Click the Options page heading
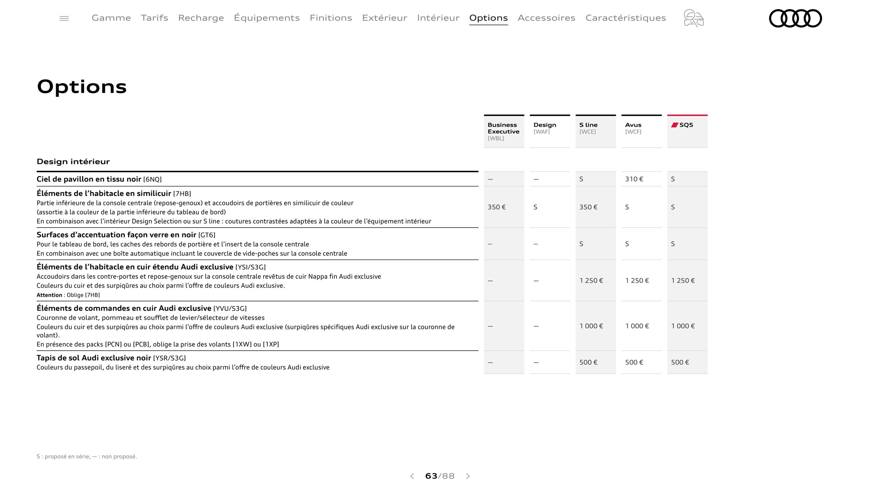This screenshot has height=495, width=880. 82,87
